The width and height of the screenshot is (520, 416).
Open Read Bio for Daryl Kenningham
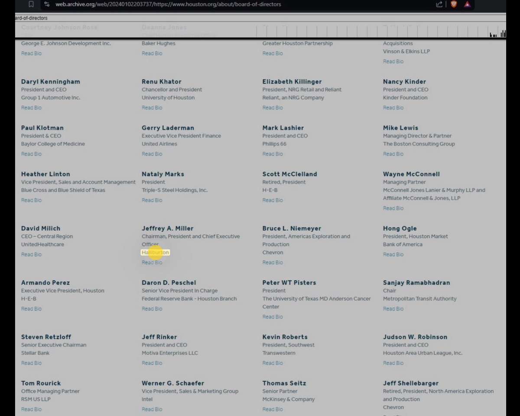pos(31,107)
